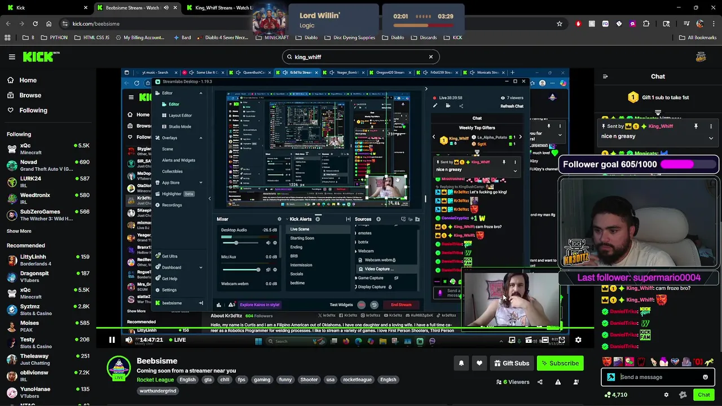Expand pinned message from King_Whiff
722x406 pixels.
tap(711, 138)
